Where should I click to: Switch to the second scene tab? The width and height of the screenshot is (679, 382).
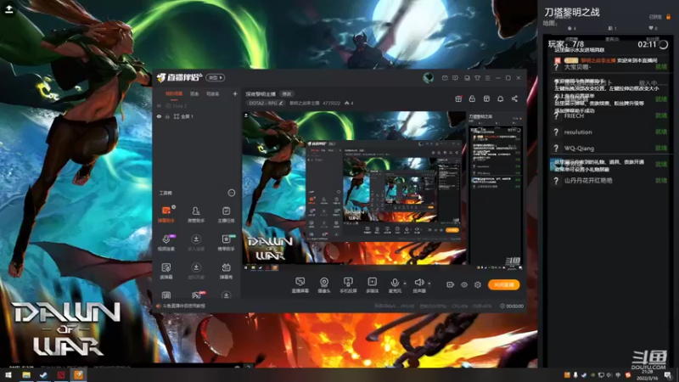pos(194,93)
